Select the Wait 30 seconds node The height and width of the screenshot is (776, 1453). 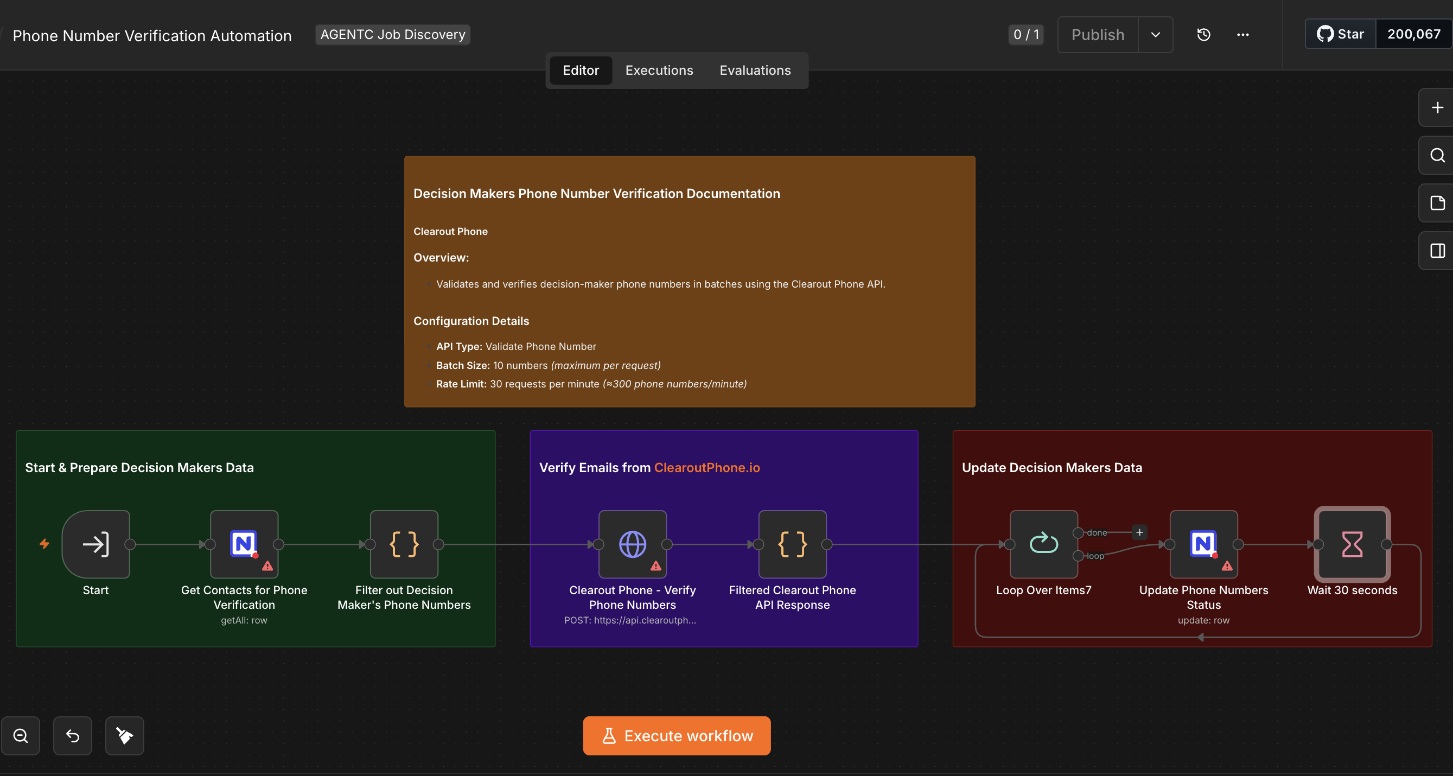click(1352, 544)
